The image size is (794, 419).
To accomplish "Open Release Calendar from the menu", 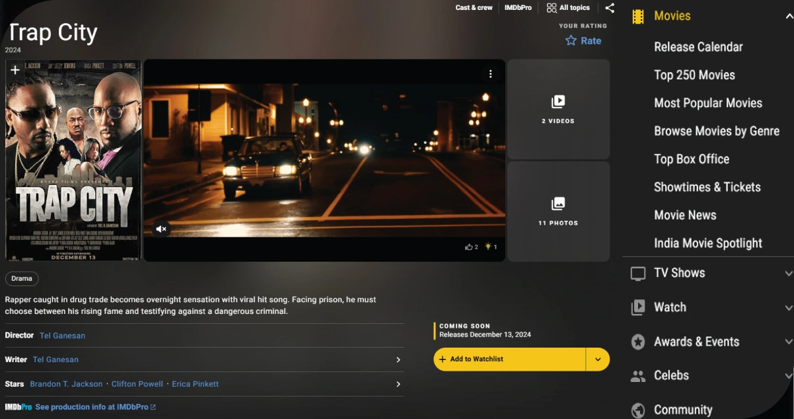I will (698, 47).
